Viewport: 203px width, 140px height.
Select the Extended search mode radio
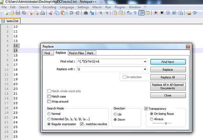(49, 119)
